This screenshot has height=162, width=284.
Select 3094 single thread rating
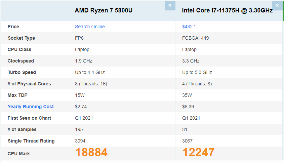pyautogui.click(x=80, y=141)
